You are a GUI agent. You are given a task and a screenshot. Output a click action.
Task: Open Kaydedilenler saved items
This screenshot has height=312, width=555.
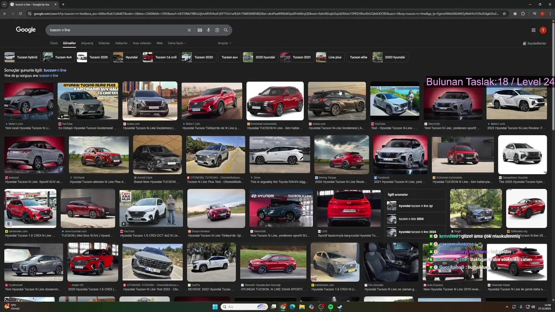535,43
